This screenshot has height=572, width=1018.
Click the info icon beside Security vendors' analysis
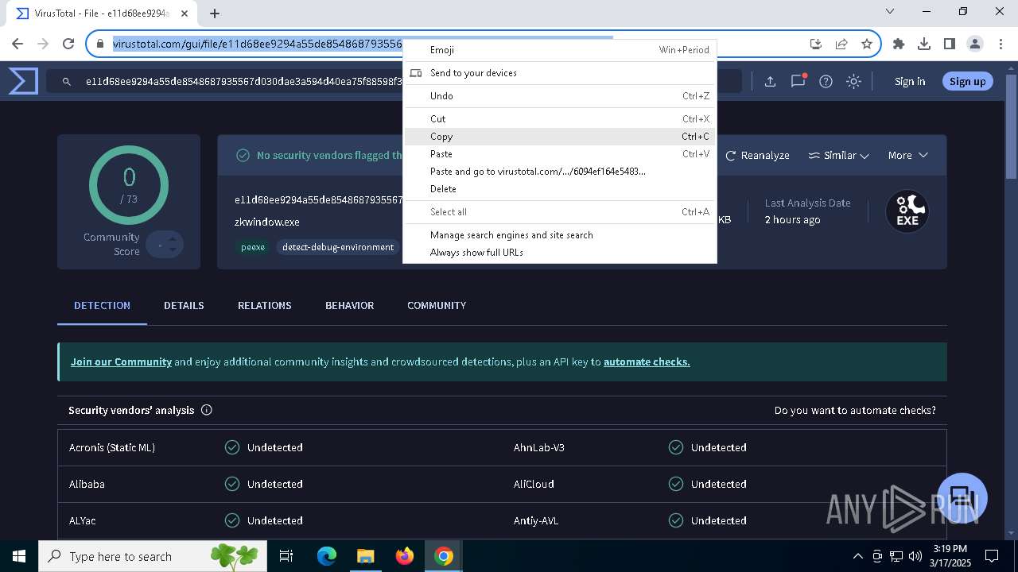[207, 410]
